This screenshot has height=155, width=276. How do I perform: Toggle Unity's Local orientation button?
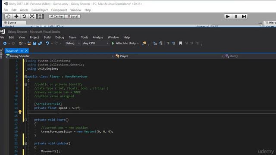click(73, 16)
